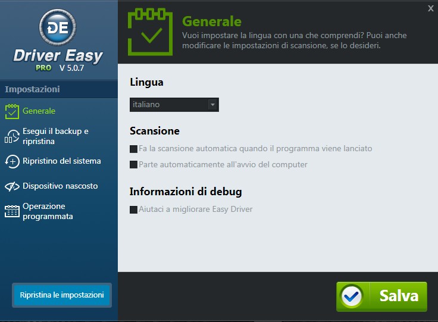
Task: Open Esegui il backup e ripristina
Action: 55,136
